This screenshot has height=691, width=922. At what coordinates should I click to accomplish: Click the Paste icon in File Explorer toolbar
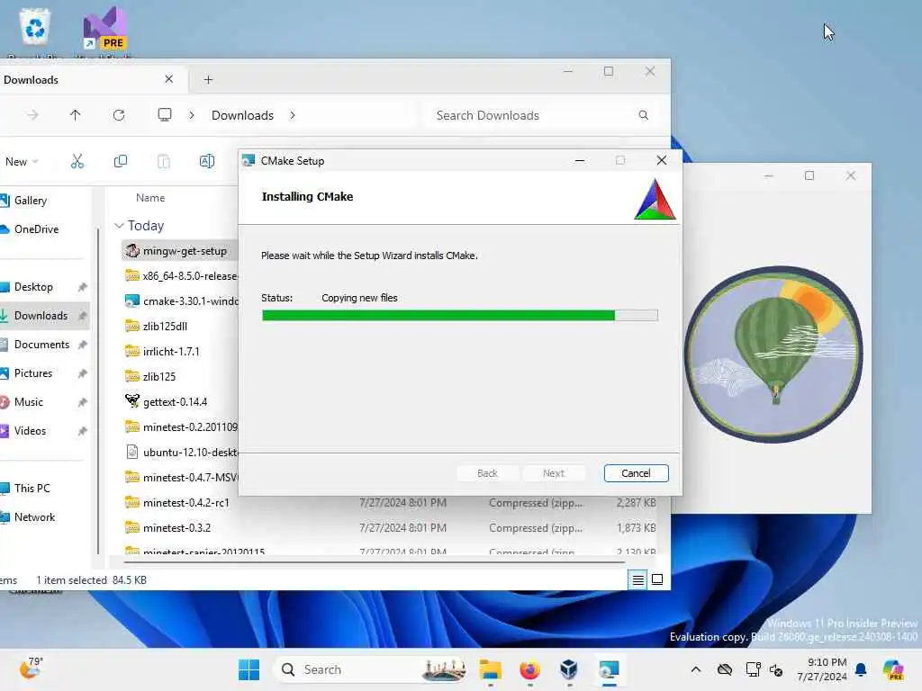tap(164, 162)
